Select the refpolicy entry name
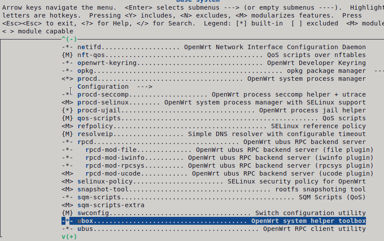The image size is (384, 241). click(x=95, y=126)
